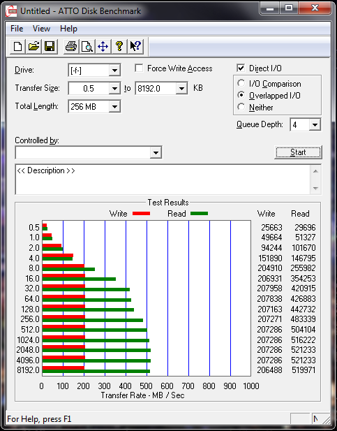
Task: Click inside the Description text box
Action: click(163, 180)
